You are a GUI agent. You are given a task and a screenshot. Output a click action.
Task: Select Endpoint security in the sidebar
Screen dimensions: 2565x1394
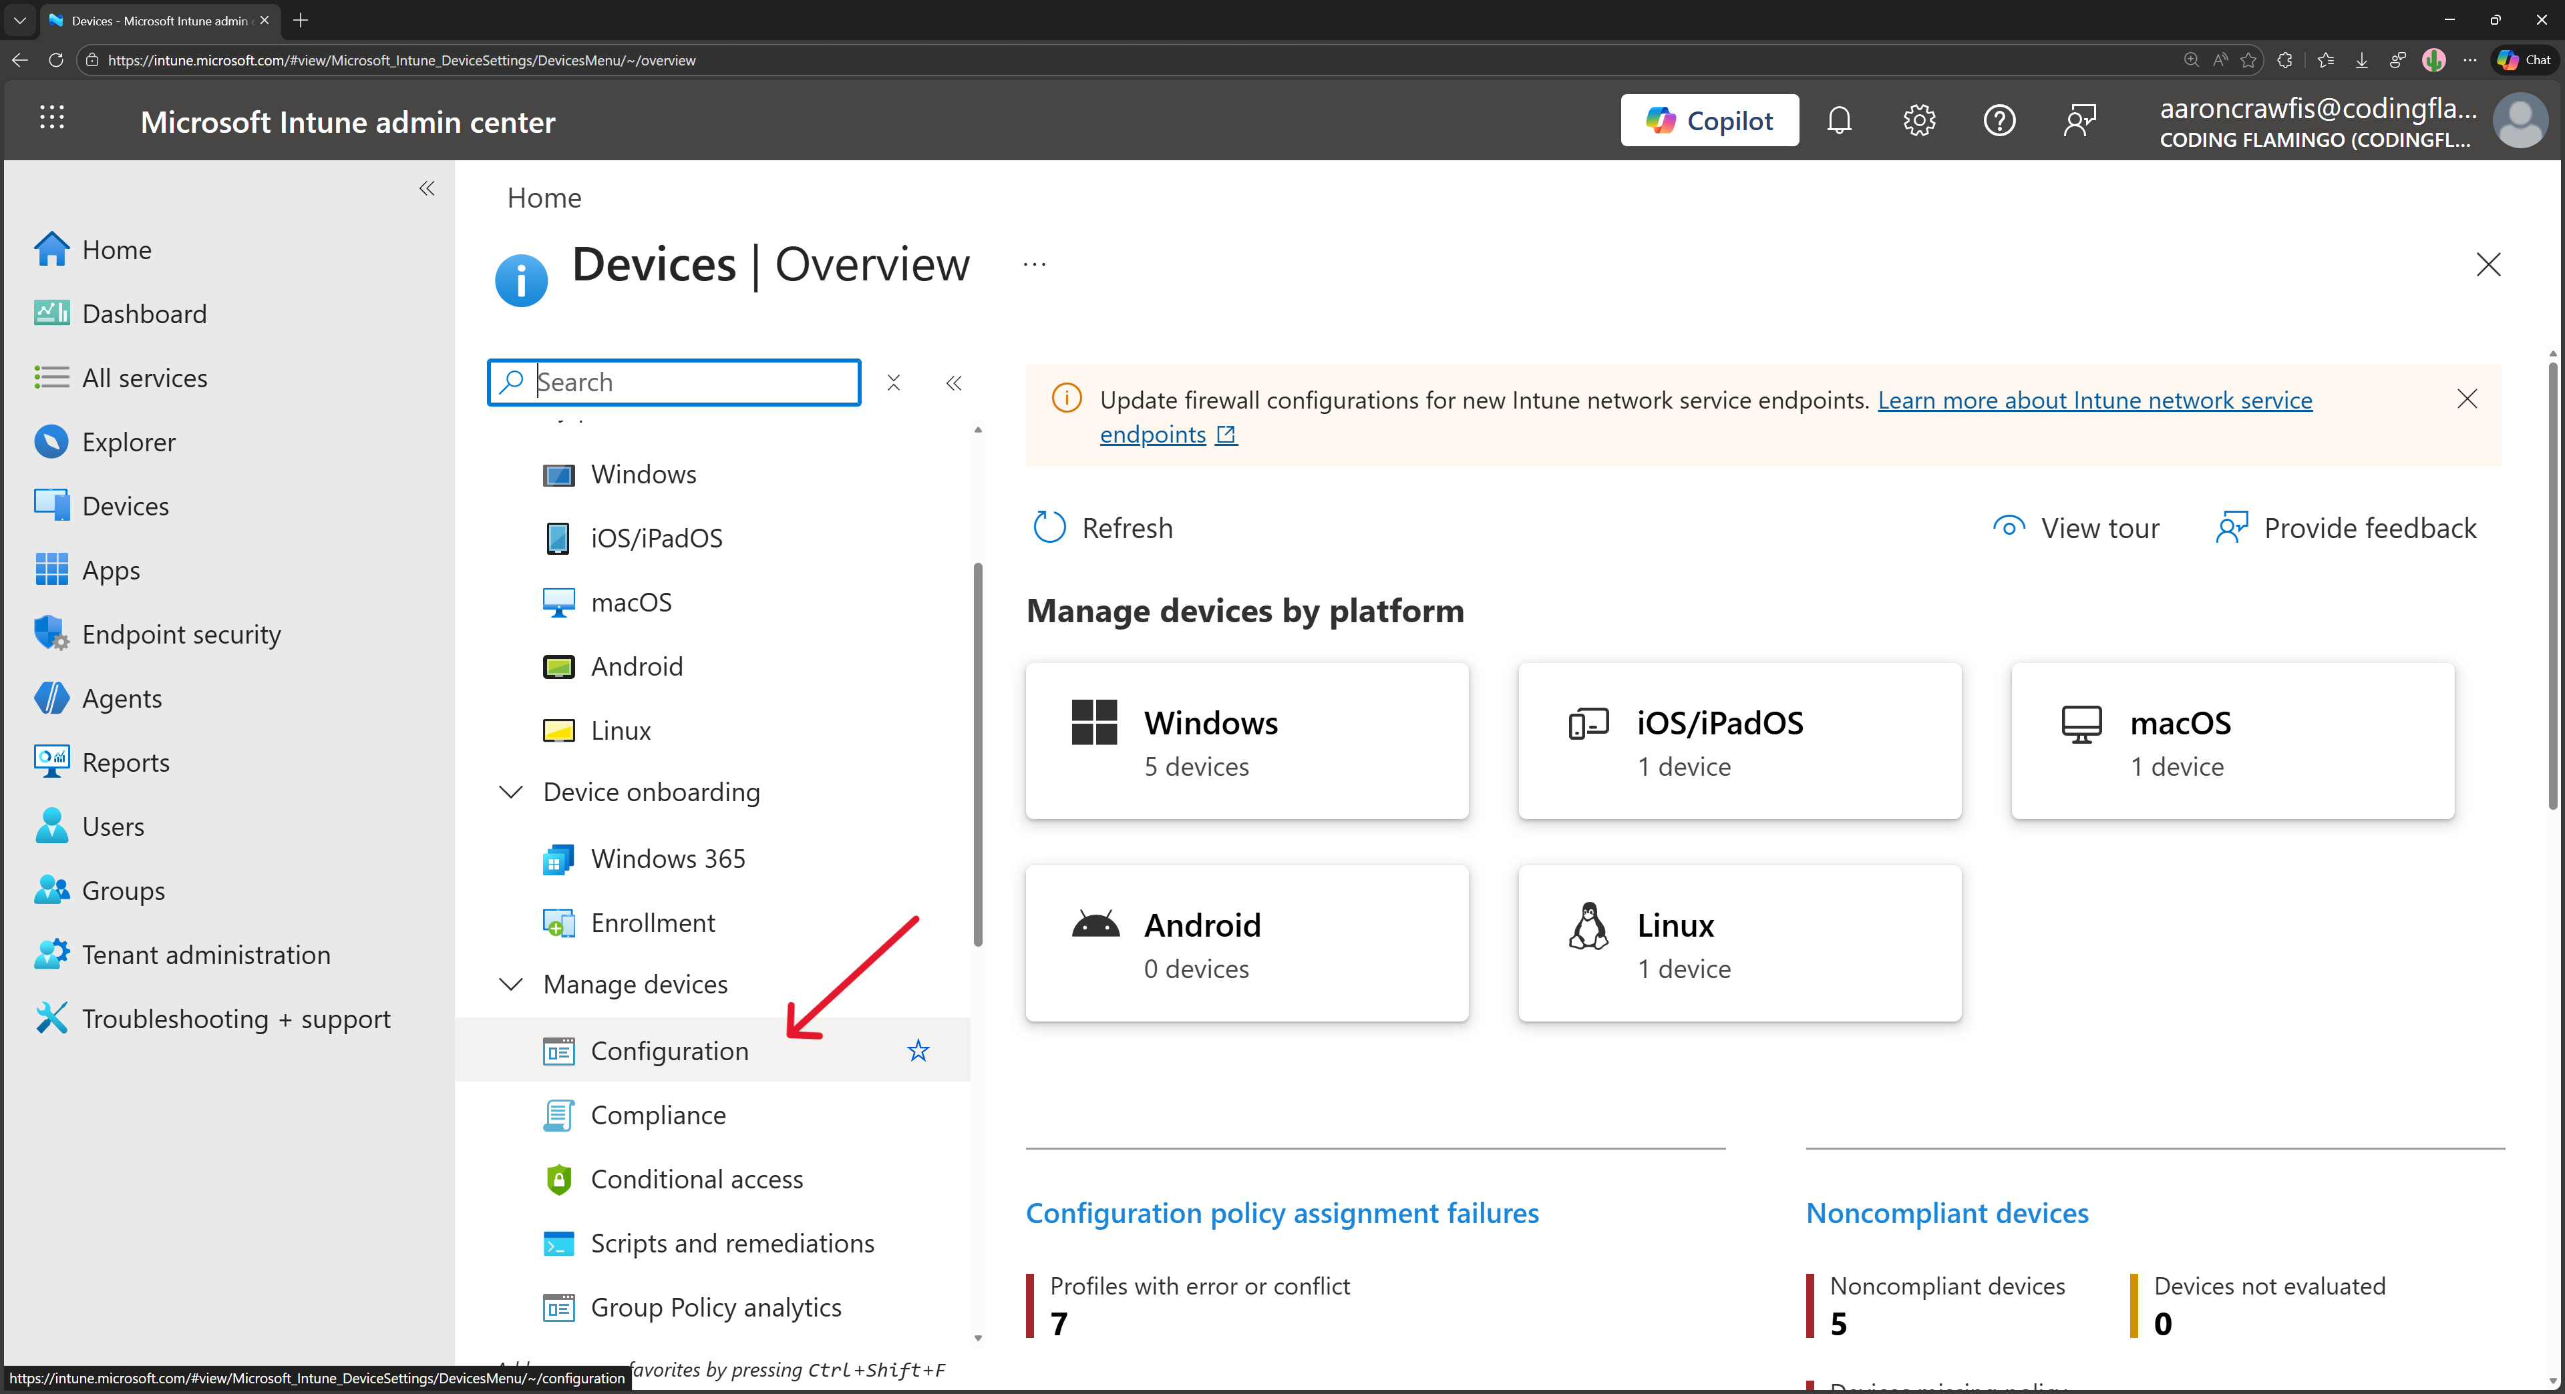[x=180, y=634]
